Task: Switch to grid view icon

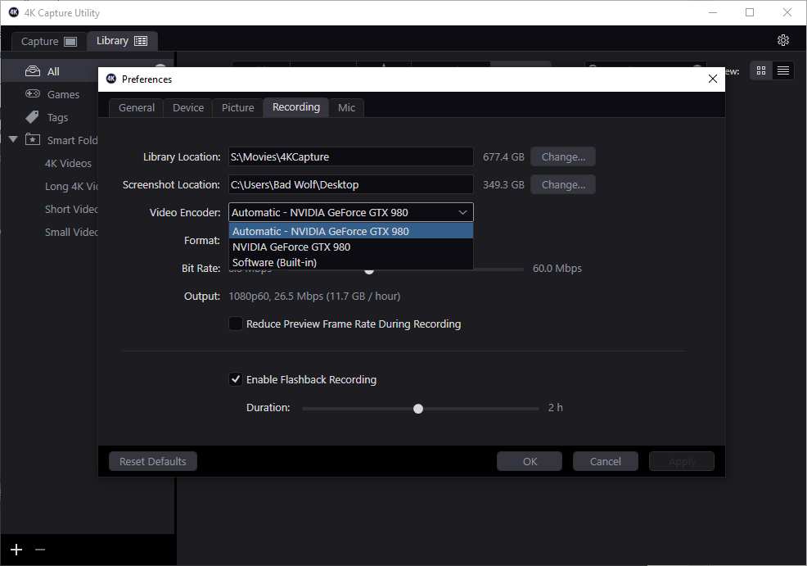Action: [760, 70]
